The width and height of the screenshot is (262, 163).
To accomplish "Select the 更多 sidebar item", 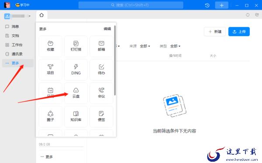I will tap(18, 63).
